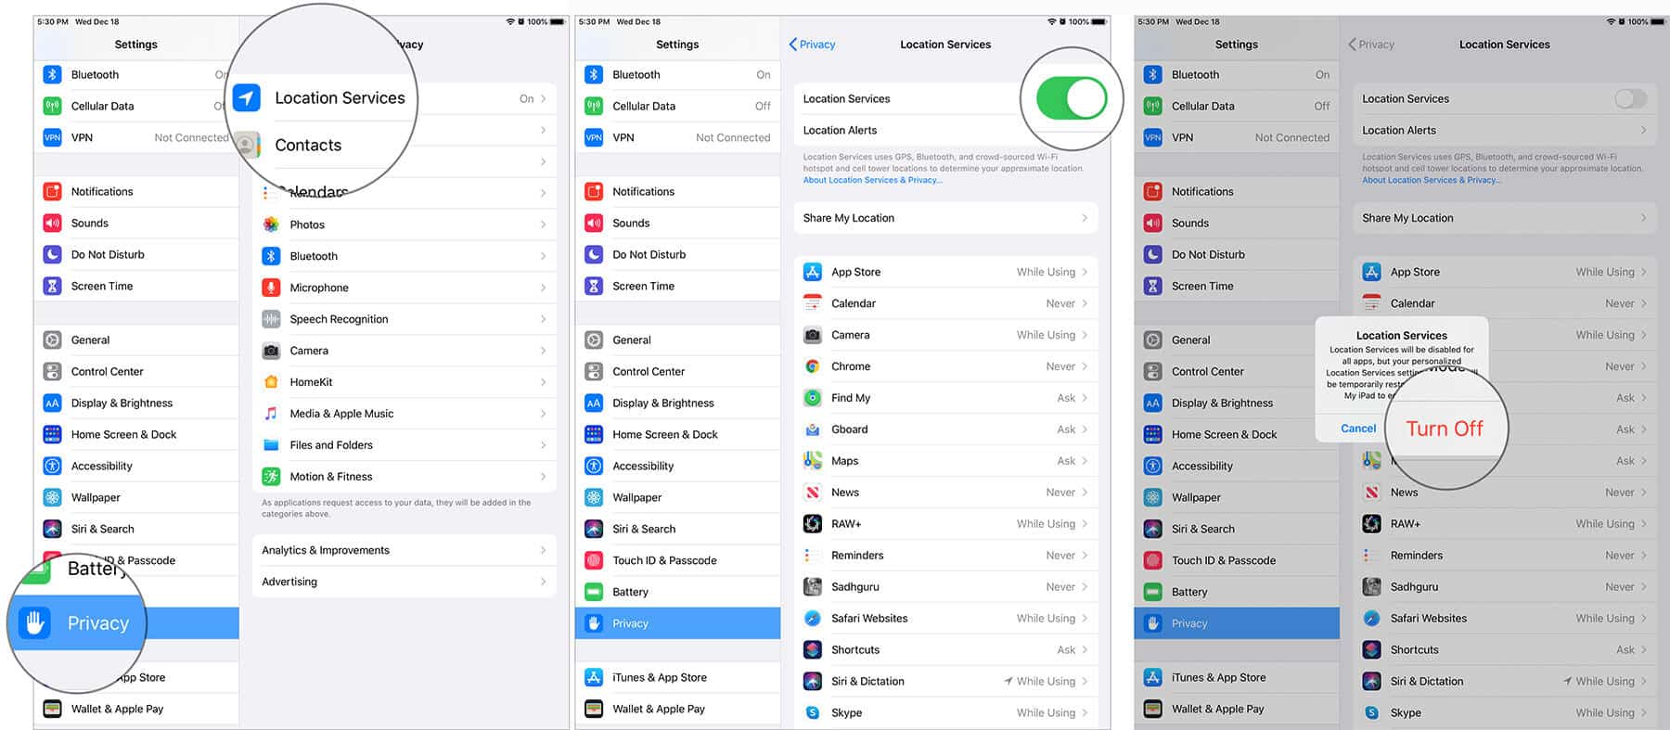Open Location Alerts row in middle screenshot
1670x730 pixels.
tap(945, 130)
